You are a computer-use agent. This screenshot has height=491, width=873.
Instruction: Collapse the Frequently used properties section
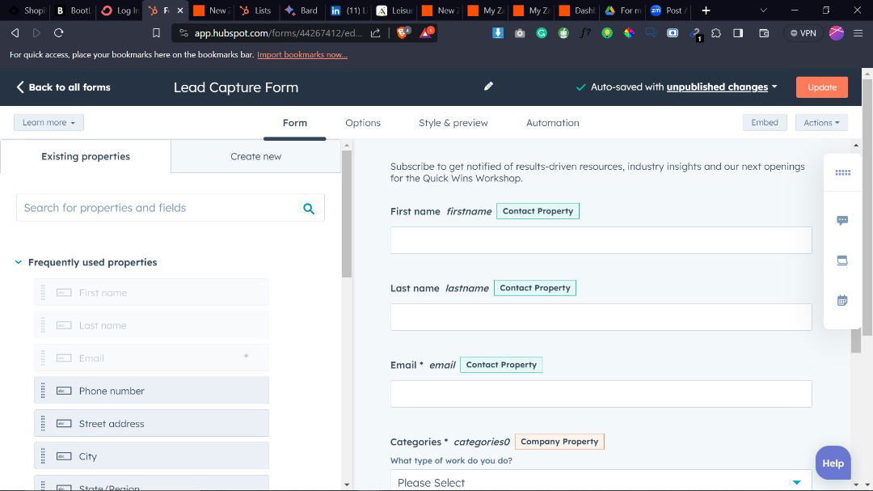[x=19, y=262]
